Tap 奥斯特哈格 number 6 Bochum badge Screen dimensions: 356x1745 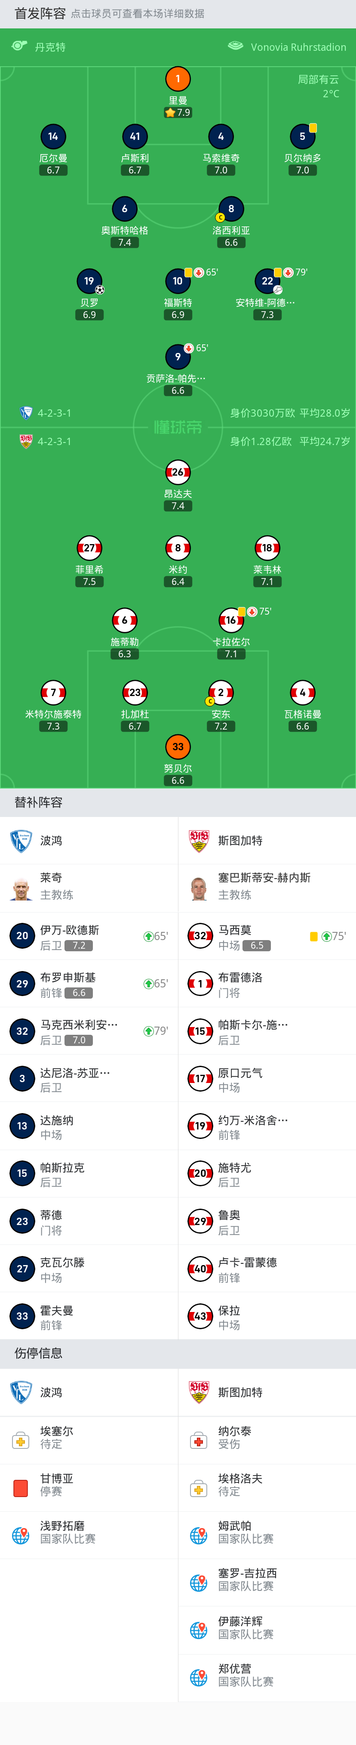pos(125,209)
